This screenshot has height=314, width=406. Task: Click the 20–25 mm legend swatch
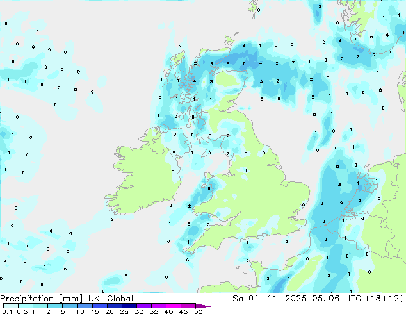pos(115,306)
